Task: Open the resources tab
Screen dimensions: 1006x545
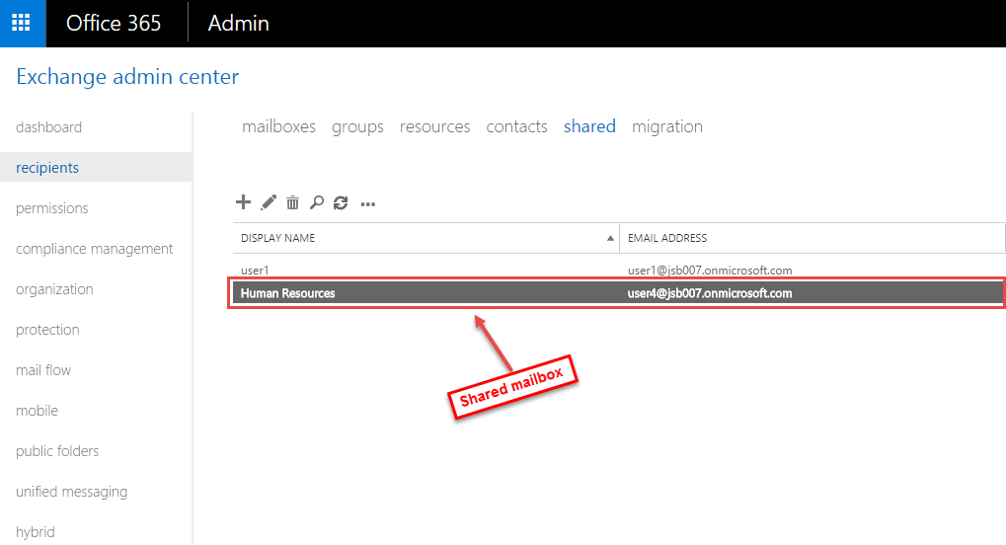Action: click(x=434, y=126)
